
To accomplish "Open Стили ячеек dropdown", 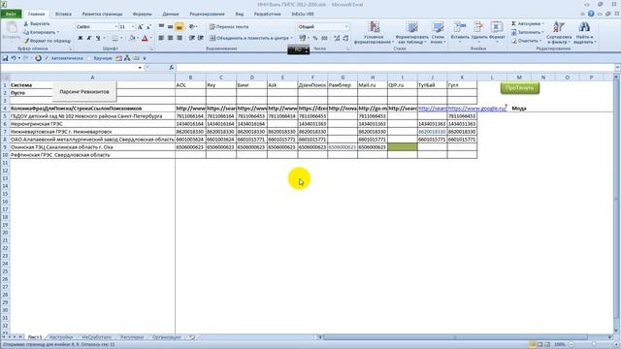I will tap(438, 32).
